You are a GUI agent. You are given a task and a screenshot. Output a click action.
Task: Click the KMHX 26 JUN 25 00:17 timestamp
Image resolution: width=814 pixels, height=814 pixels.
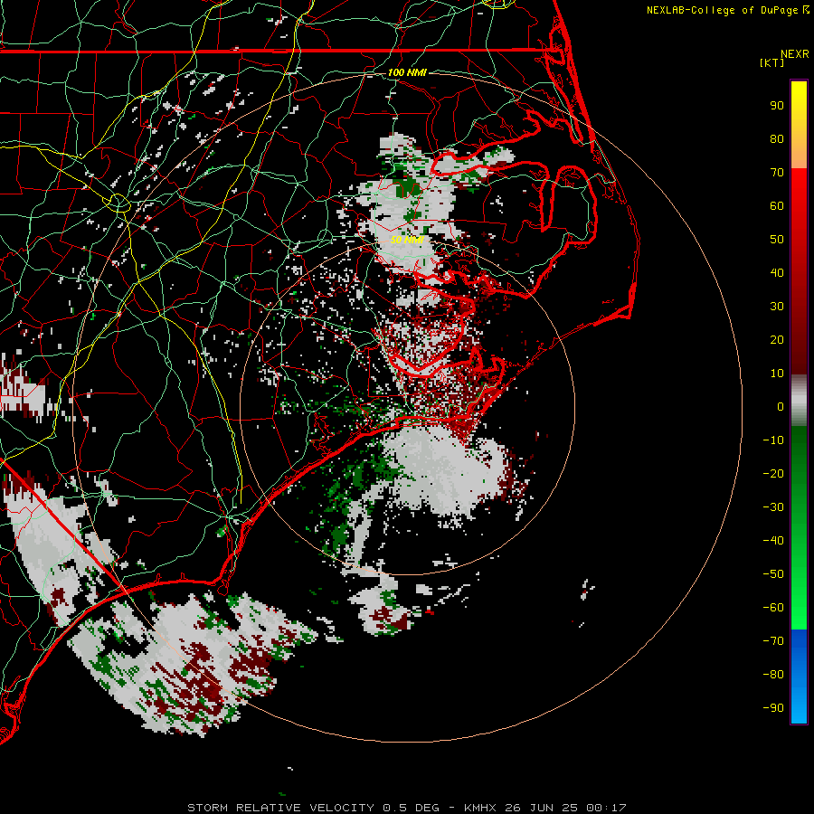(545, 808)
